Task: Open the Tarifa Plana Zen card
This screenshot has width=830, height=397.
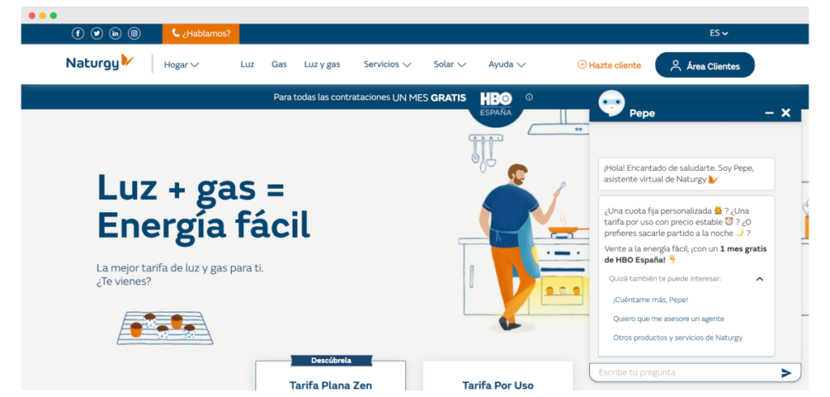Action: [x=331, y=378]
